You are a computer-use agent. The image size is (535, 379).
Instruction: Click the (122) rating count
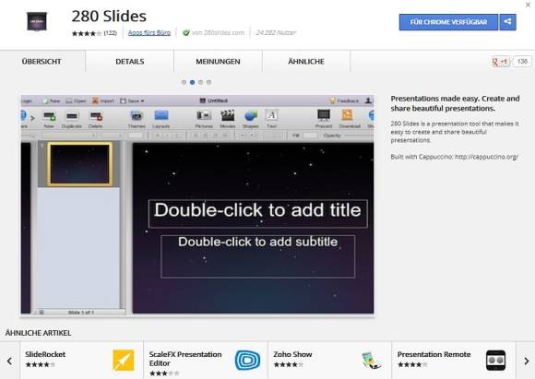110,33
